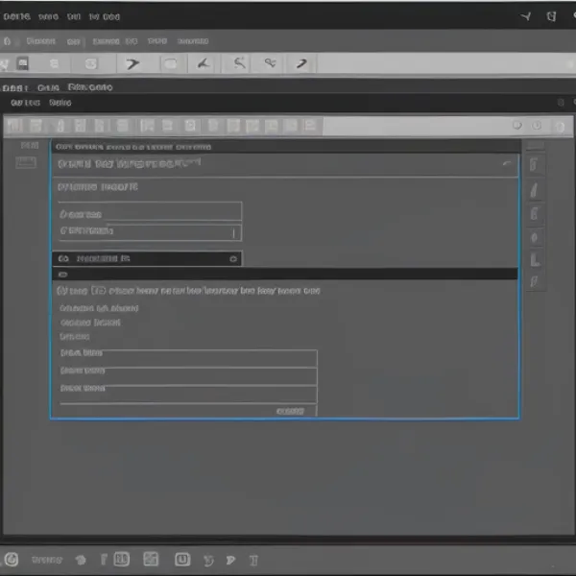Expand the chevron at the dialog header's right
576x576 pixels.
point(506,165)
